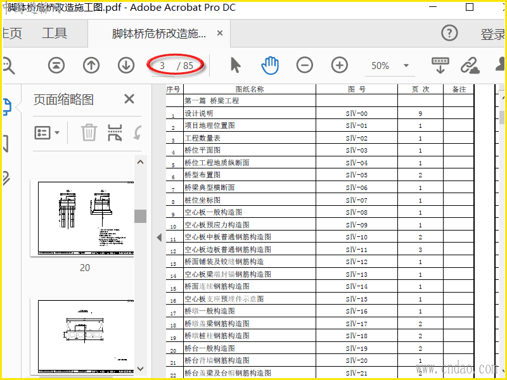Click the 项目地理位置图 row text
The height and width of the screenshot is (380, 507).
pyautogui.click(x=210, y=125)
